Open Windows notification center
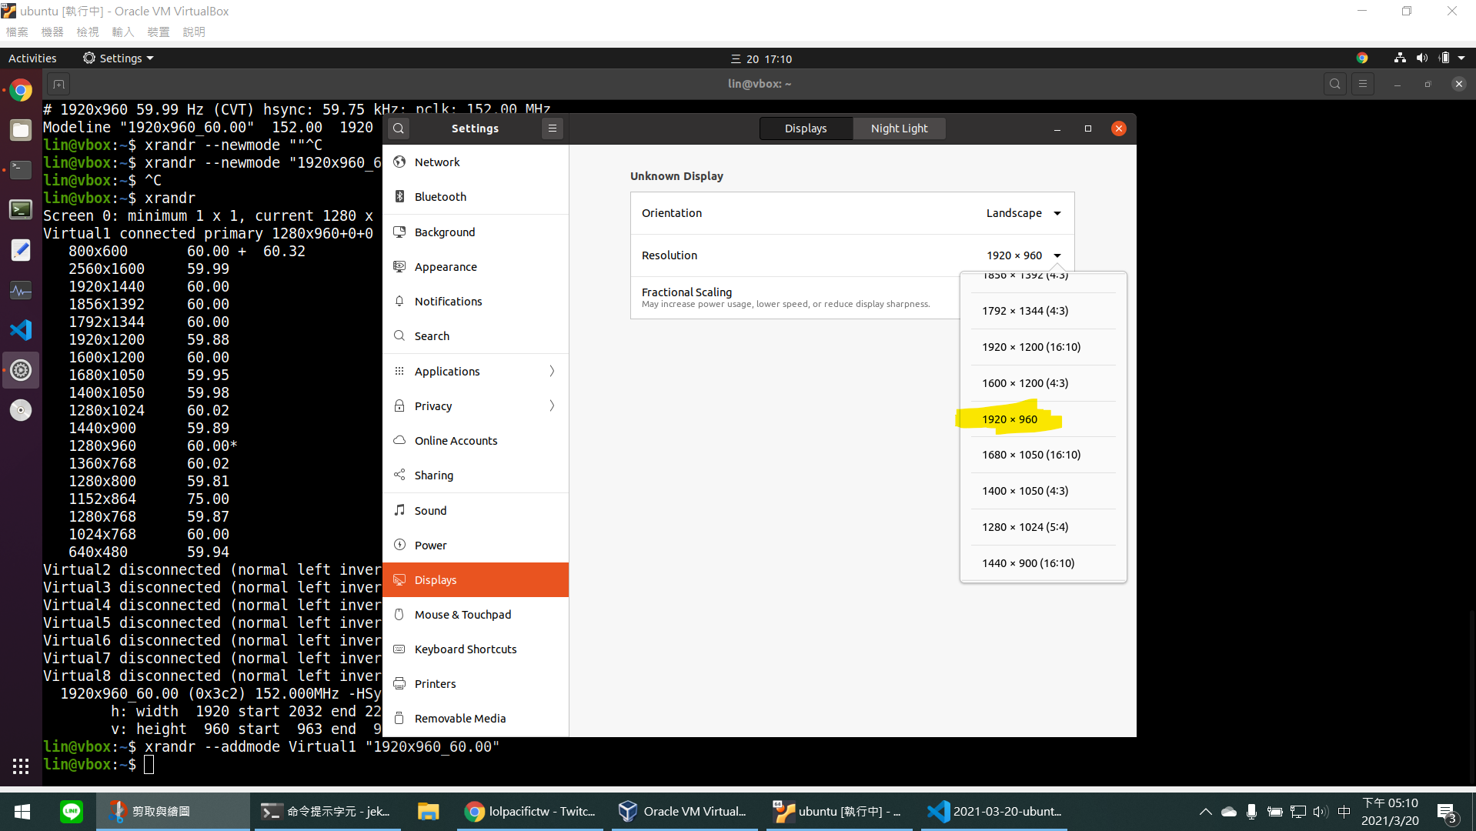This screenshot has height=831, width=1476. (1447, 812)
